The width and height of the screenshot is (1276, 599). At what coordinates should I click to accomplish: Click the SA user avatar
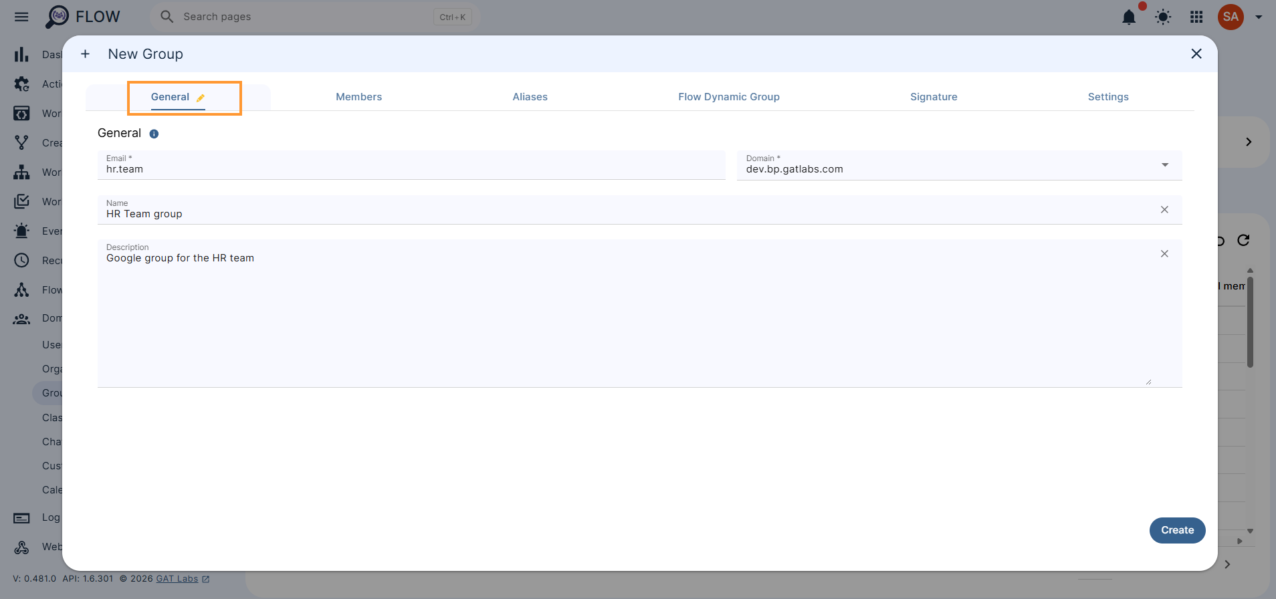click(x=1231, y=17)
